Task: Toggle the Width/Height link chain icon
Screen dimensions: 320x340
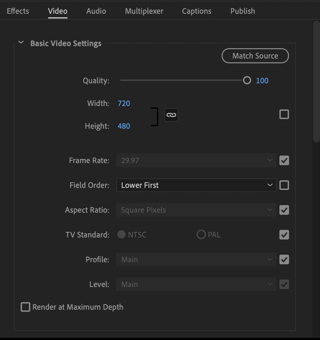Action: (x=171, y=115)
